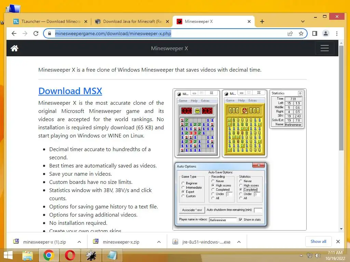This screenshot has width=350, height=262.
Task: Click the Download MSX link
Action: coord(70,91)
